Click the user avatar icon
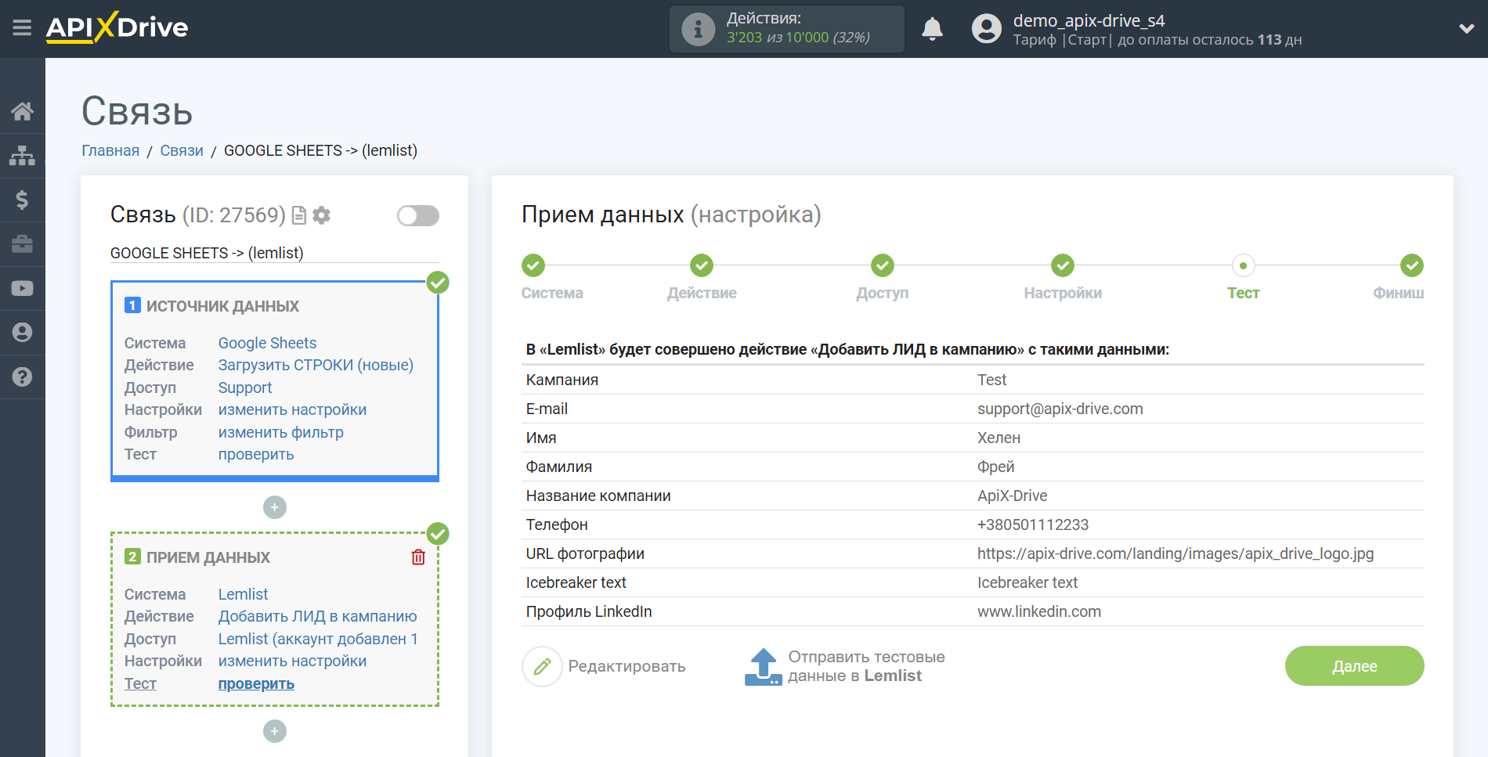1488x757 pixels. tap(987, 29)
